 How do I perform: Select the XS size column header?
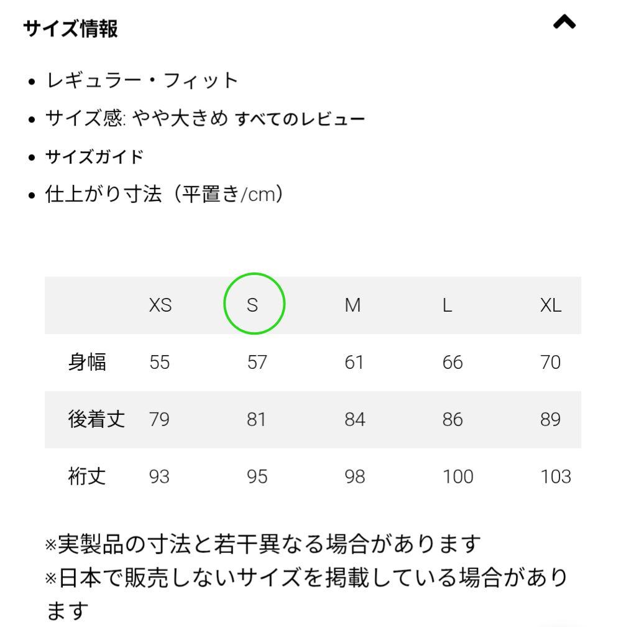pos(160,305)
